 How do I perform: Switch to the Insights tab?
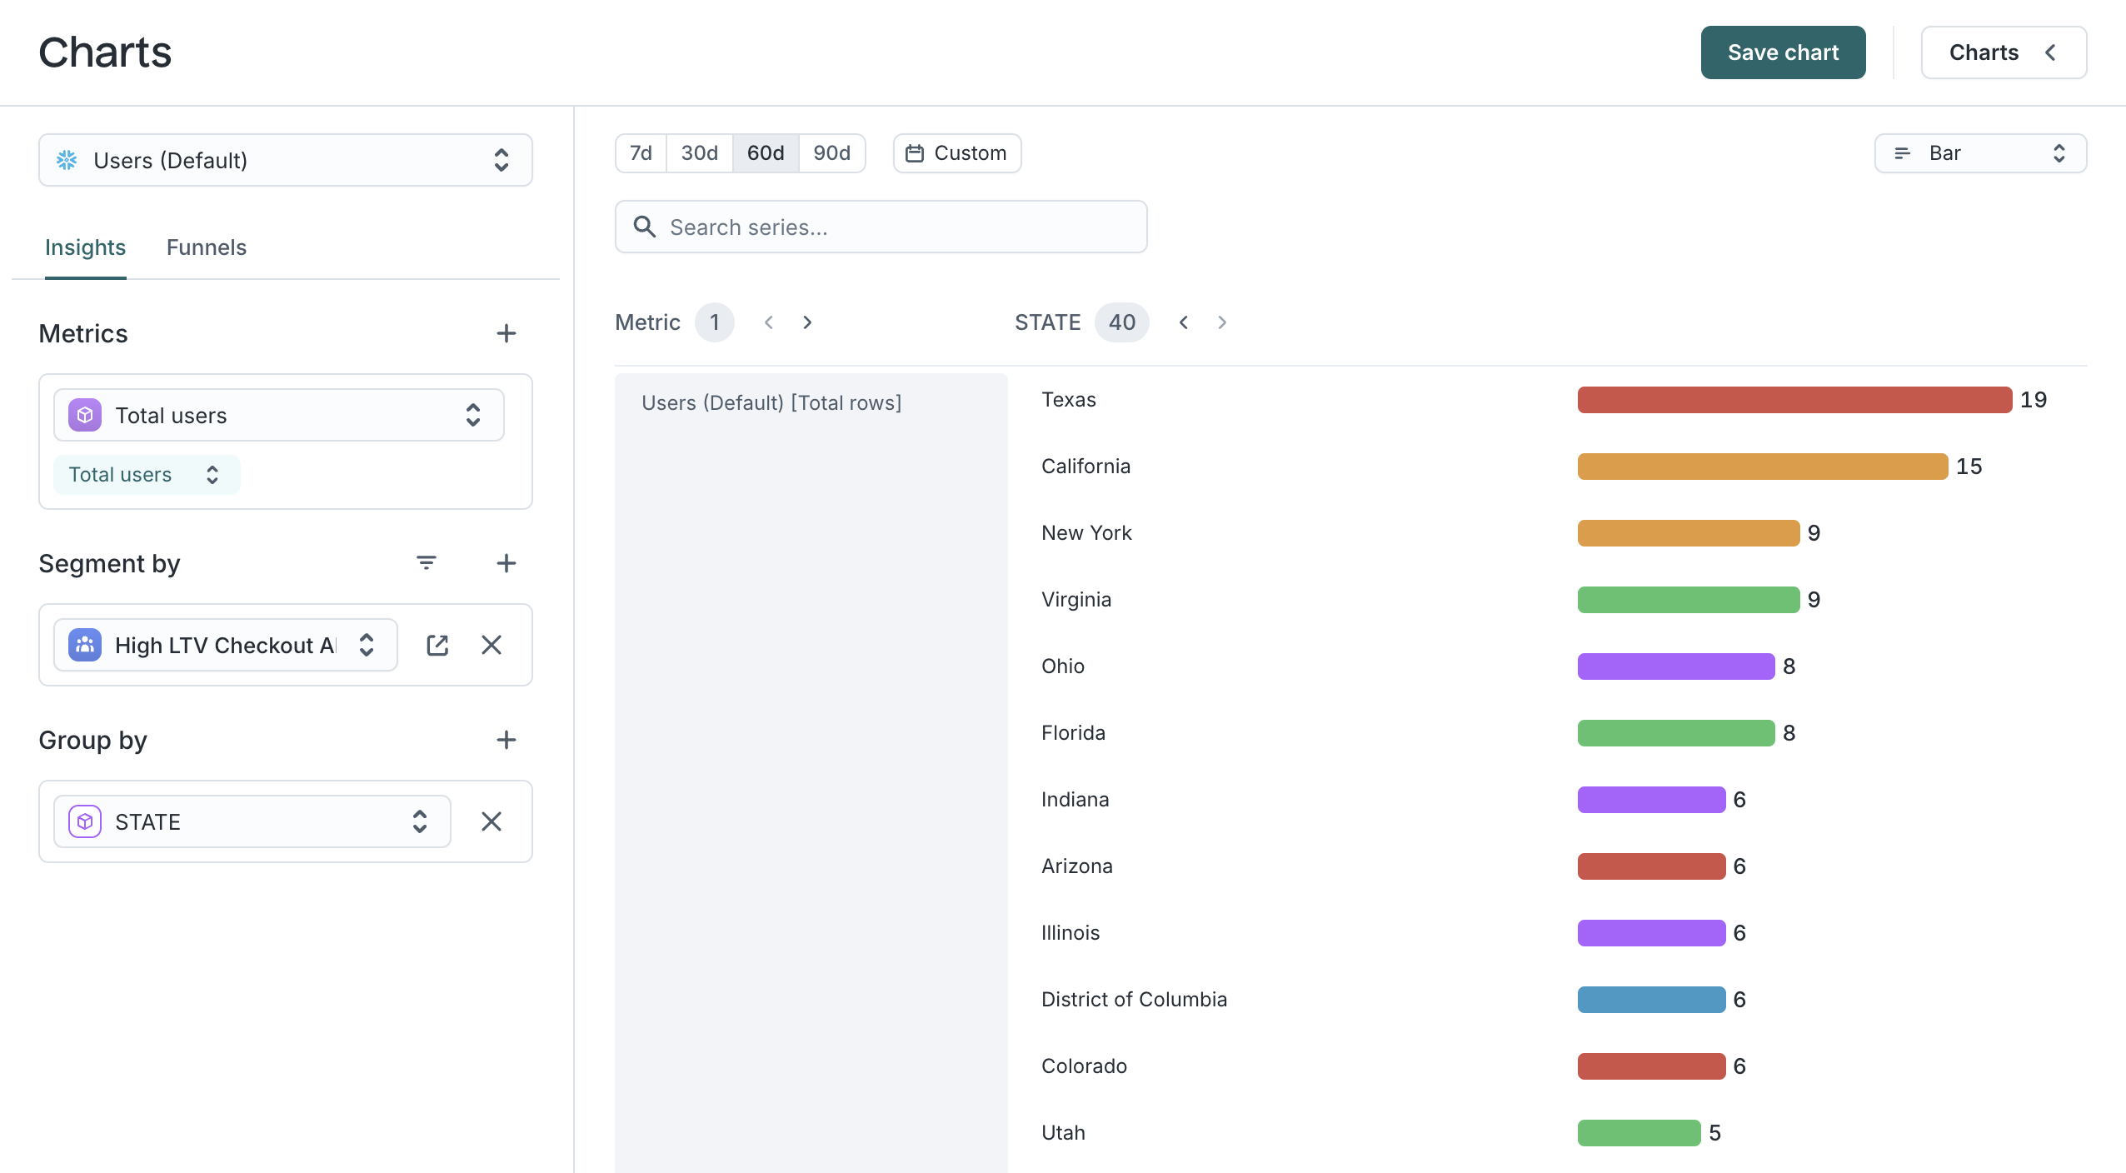coord(85,247)
